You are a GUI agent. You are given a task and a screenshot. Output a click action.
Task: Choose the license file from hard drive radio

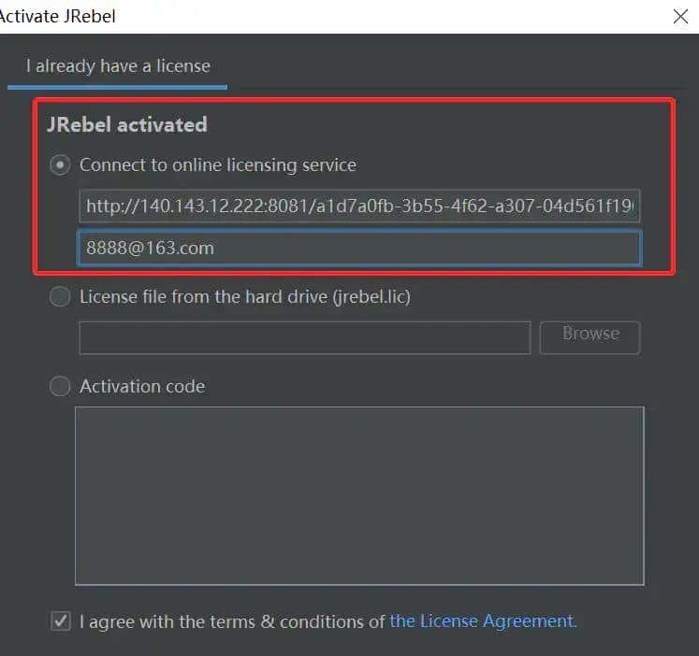[60, 297]
